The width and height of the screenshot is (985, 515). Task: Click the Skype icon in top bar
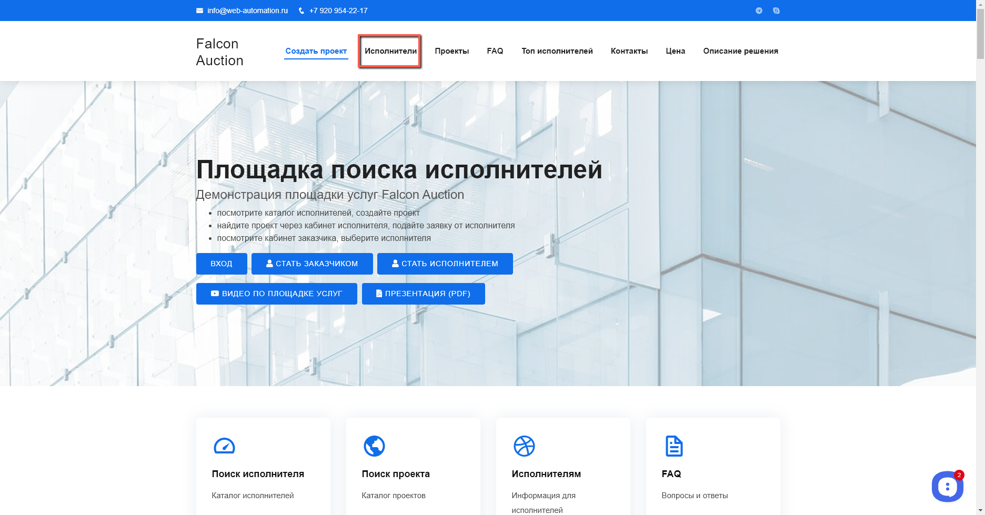tap(776, 11)
